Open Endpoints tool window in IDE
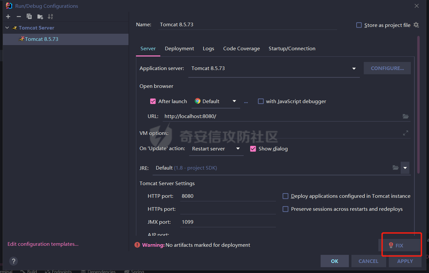 point(58,271)
